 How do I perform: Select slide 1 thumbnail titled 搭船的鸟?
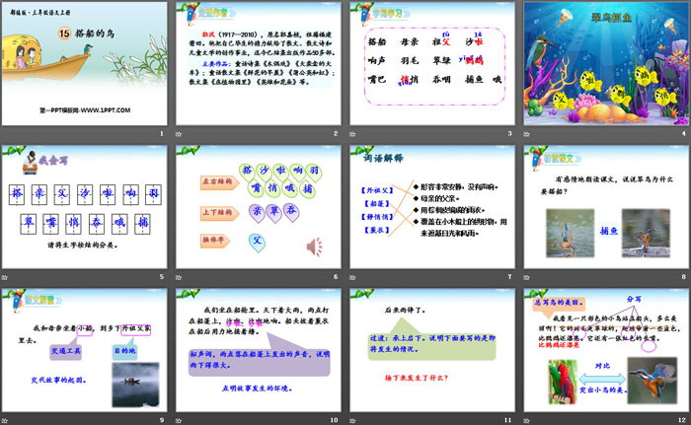[x=85, y=63]
